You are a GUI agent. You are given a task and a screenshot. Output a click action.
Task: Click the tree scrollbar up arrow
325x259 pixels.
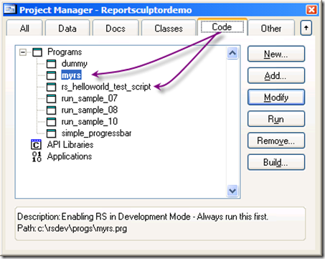(232, 53)
